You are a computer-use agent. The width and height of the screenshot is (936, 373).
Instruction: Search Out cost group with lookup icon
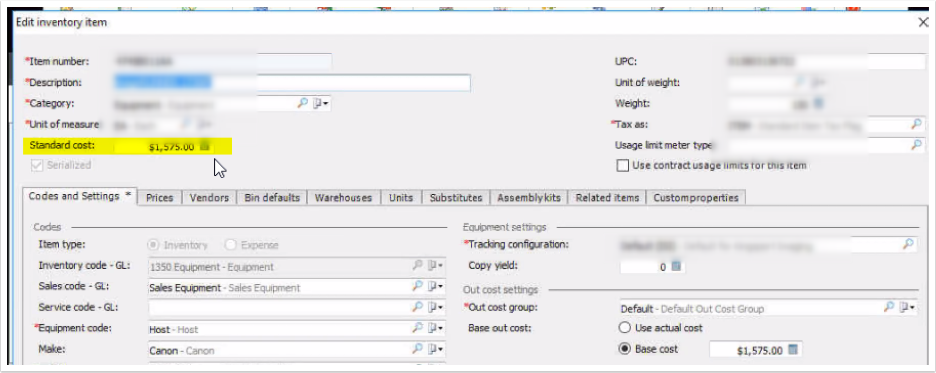click(889, 307)
